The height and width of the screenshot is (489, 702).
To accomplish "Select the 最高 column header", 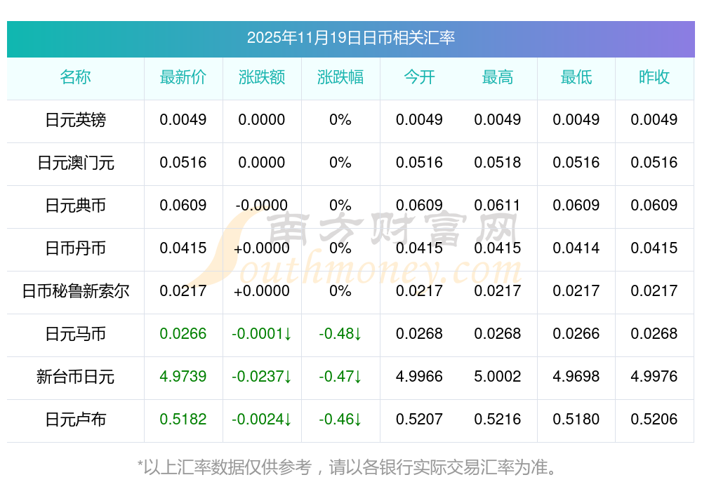I will pos(498,77).
